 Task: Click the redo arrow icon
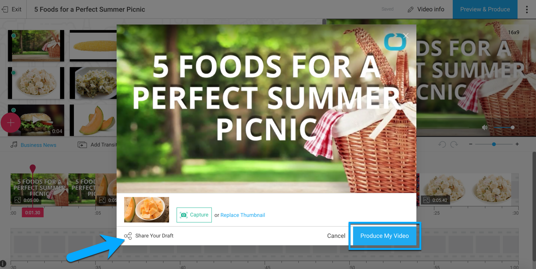(x=454, y=144)
